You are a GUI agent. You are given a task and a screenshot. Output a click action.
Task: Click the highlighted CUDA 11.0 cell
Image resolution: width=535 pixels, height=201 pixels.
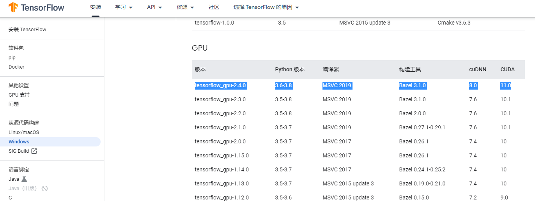tap(506, 85)
